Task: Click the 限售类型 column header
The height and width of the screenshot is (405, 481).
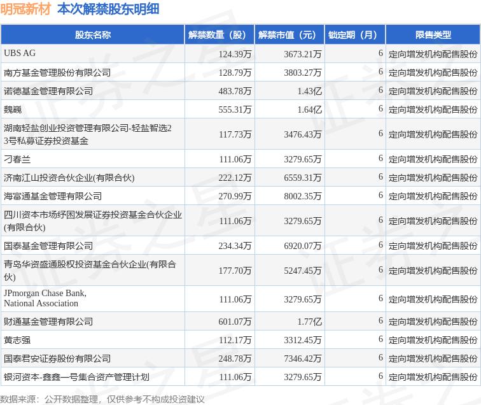Action: [433, 34]
